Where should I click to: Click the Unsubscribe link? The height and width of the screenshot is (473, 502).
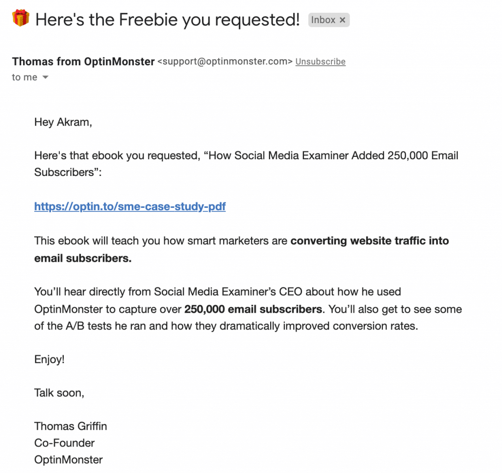(x=320, y=62)
